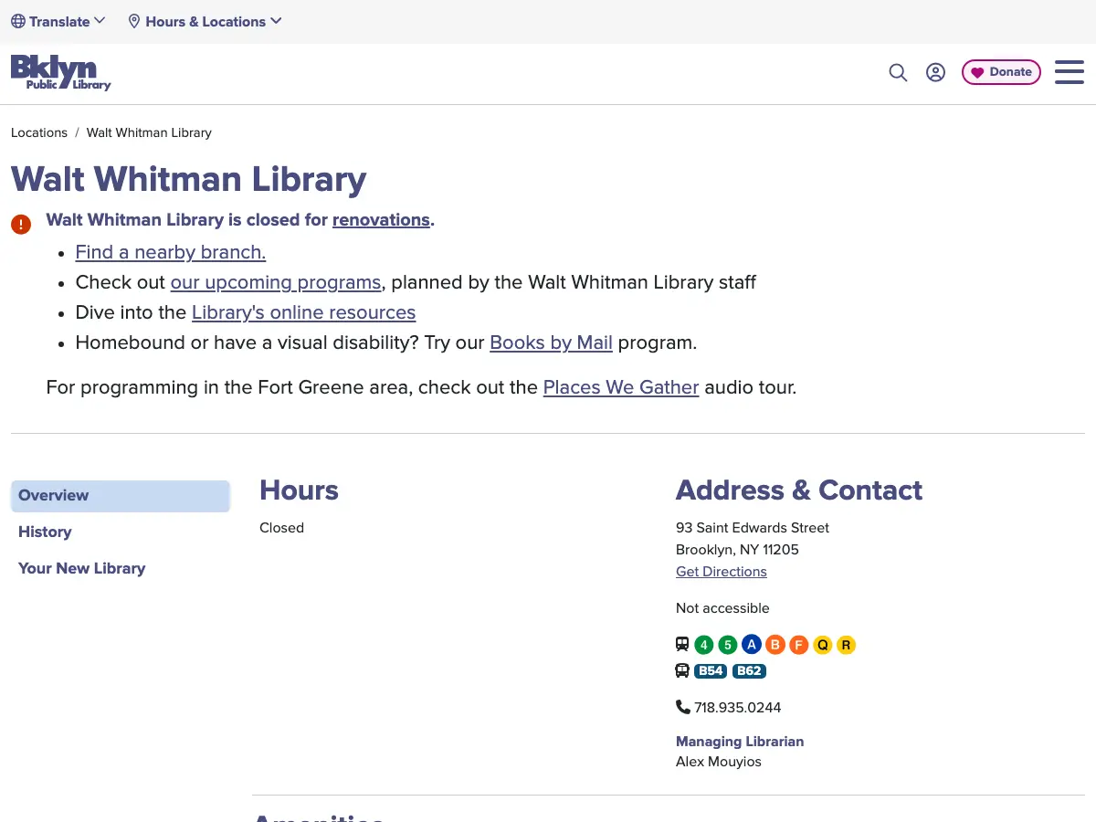Open the hamburger menu icon
The image size is (1096, 822).
click(x=1070, y=72)
